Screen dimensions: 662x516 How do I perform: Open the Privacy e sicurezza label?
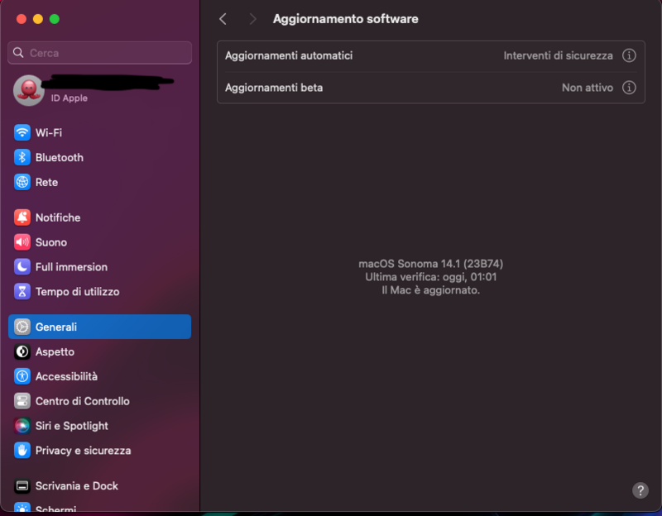84,451
